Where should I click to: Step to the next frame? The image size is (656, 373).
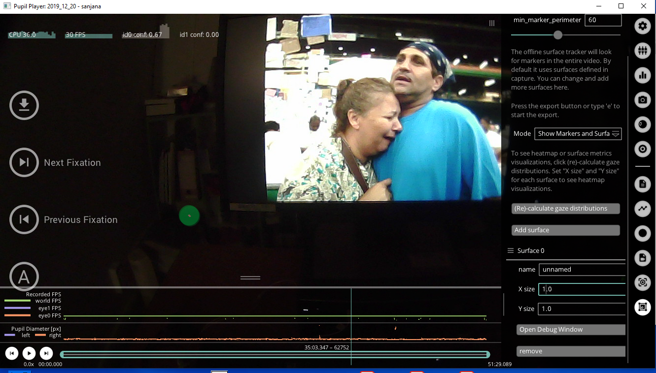[46, 353]
